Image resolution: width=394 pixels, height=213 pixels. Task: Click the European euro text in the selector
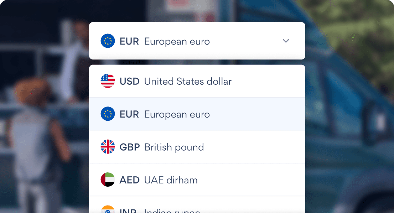pyautogui.click(x=177, y=41)
